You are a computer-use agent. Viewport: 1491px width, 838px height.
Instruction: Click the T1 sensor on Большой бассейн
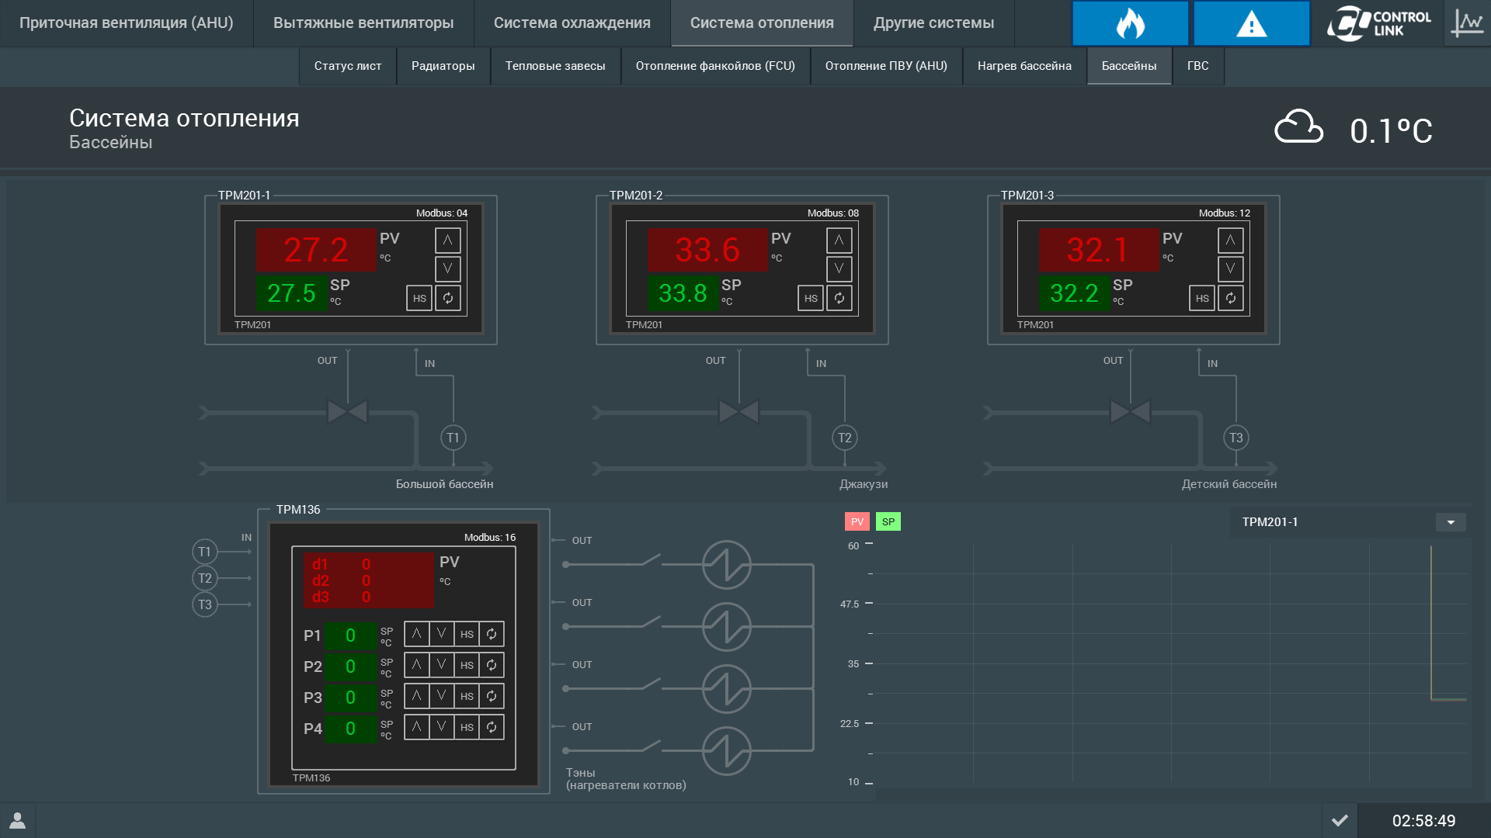pyautogui.click(x=454, y=438)
